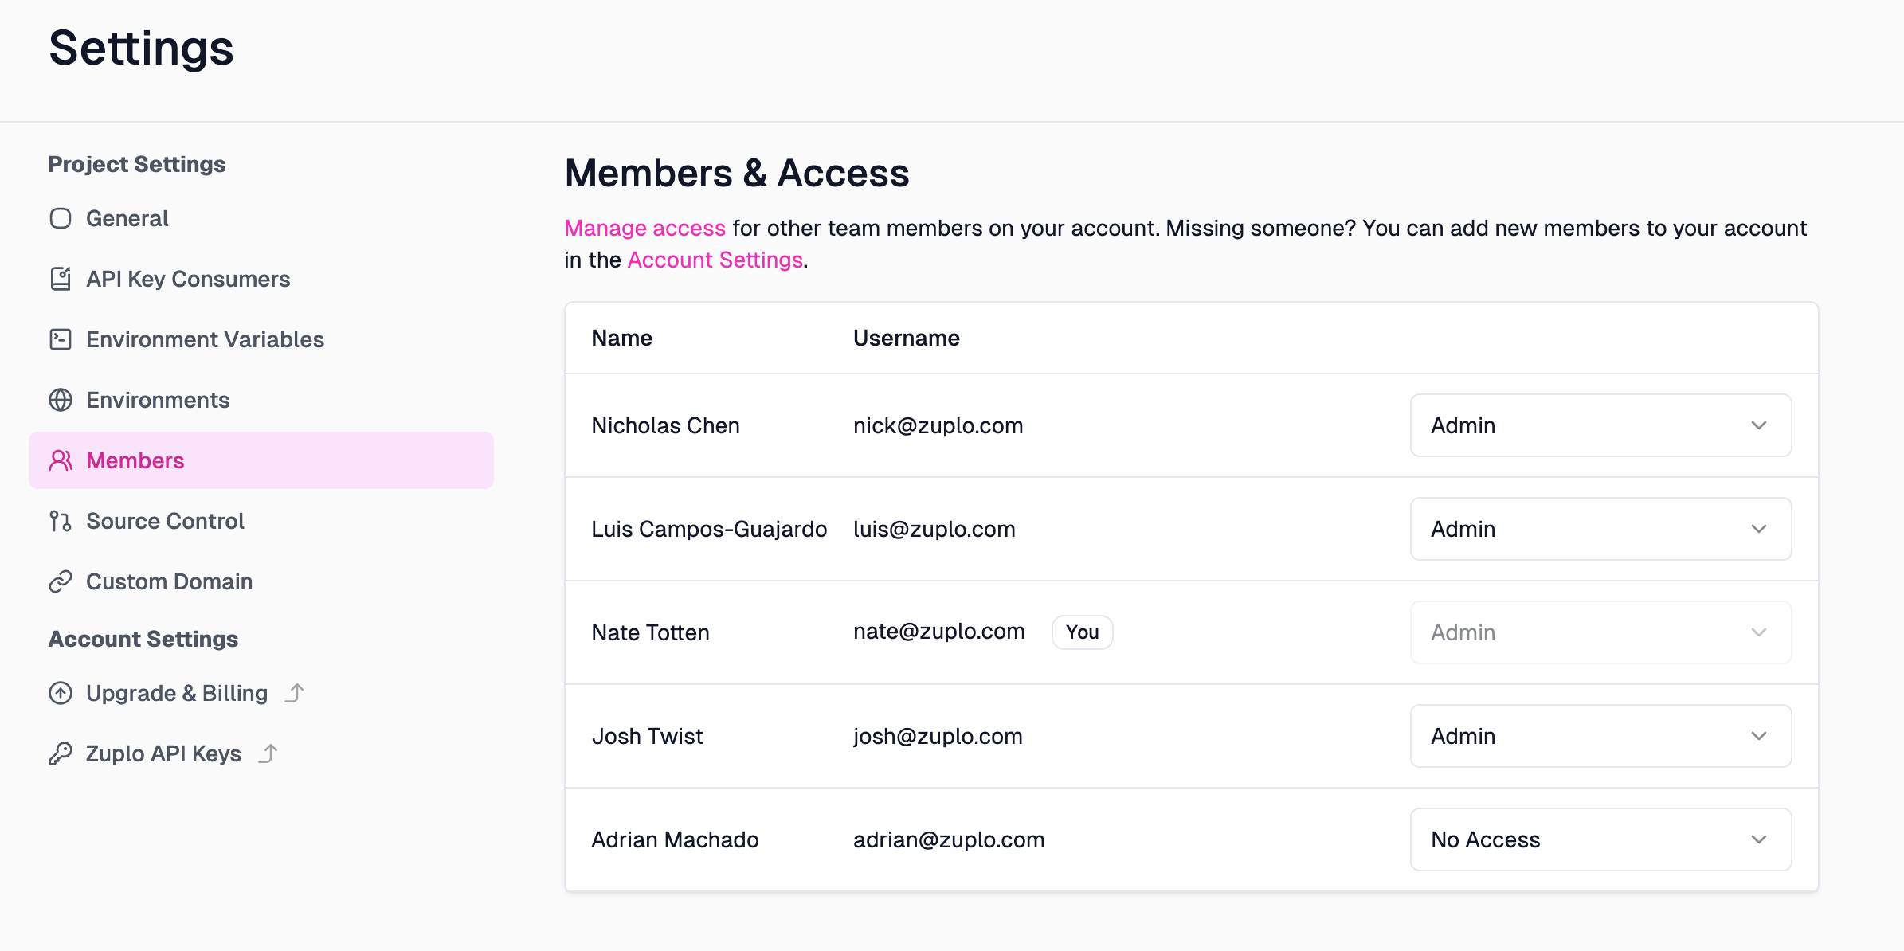The image size is (1904, 951).
Task: Click the name Josh Twist
Action: click(647, 736)
